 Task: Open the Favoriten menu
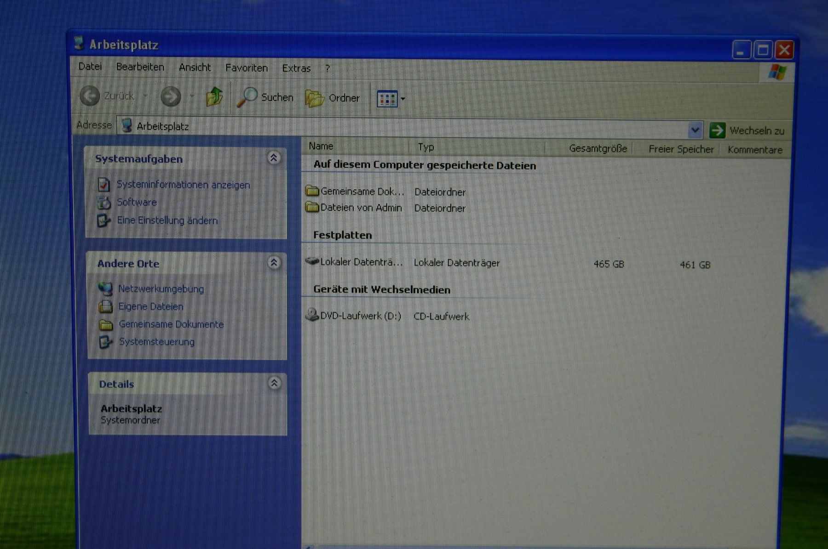point(246,68)
